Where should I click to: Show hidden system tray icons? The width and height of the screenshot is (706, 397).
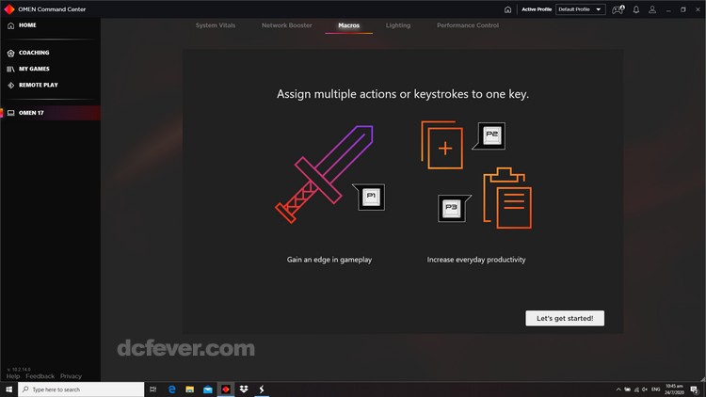pyautogui.click(x=618, y=389)
